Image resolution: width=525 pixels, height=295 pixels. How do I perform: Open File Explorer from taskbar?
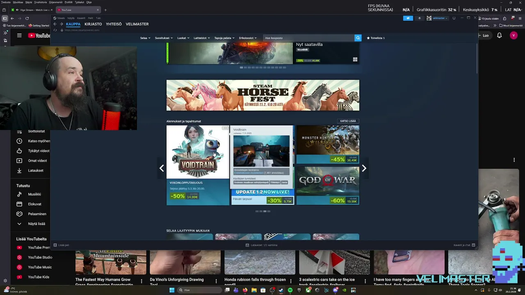click(x=254, y=290)
